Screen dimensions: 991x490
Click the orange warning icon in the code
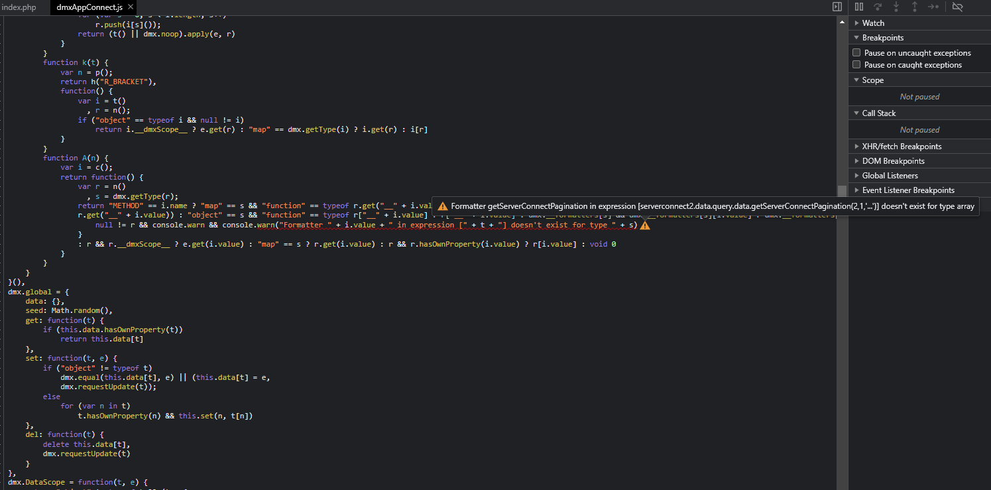(644, 225)
